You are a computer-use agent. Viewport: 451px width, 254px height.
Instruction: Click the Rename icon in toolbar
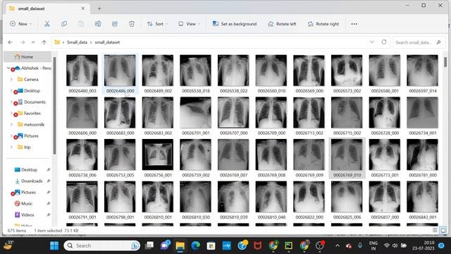pos(98,24)
